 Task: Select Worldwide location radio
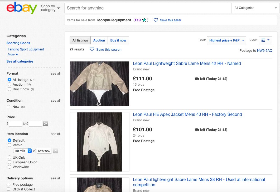(x=9, y=167)
